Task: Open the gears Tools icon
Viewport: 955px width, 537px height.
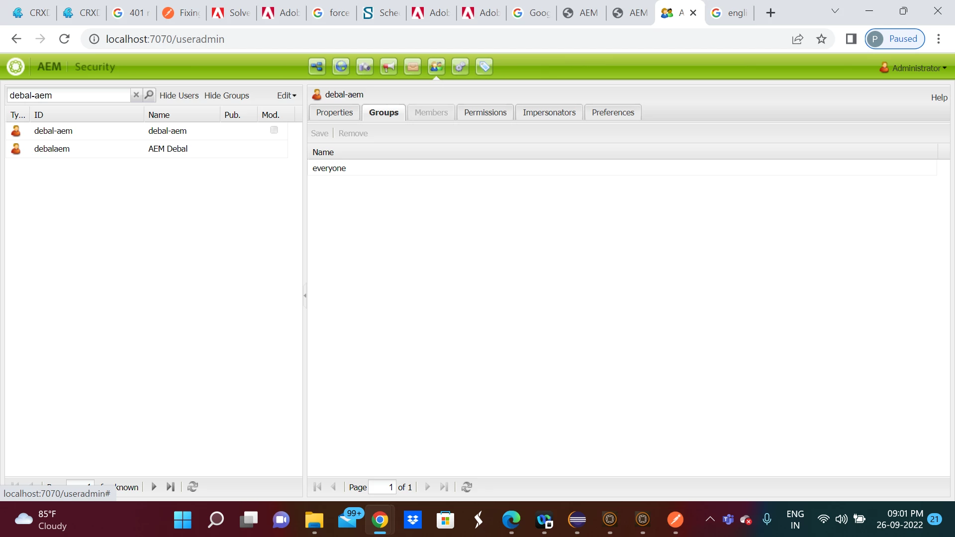Action: tap(460, 67)
